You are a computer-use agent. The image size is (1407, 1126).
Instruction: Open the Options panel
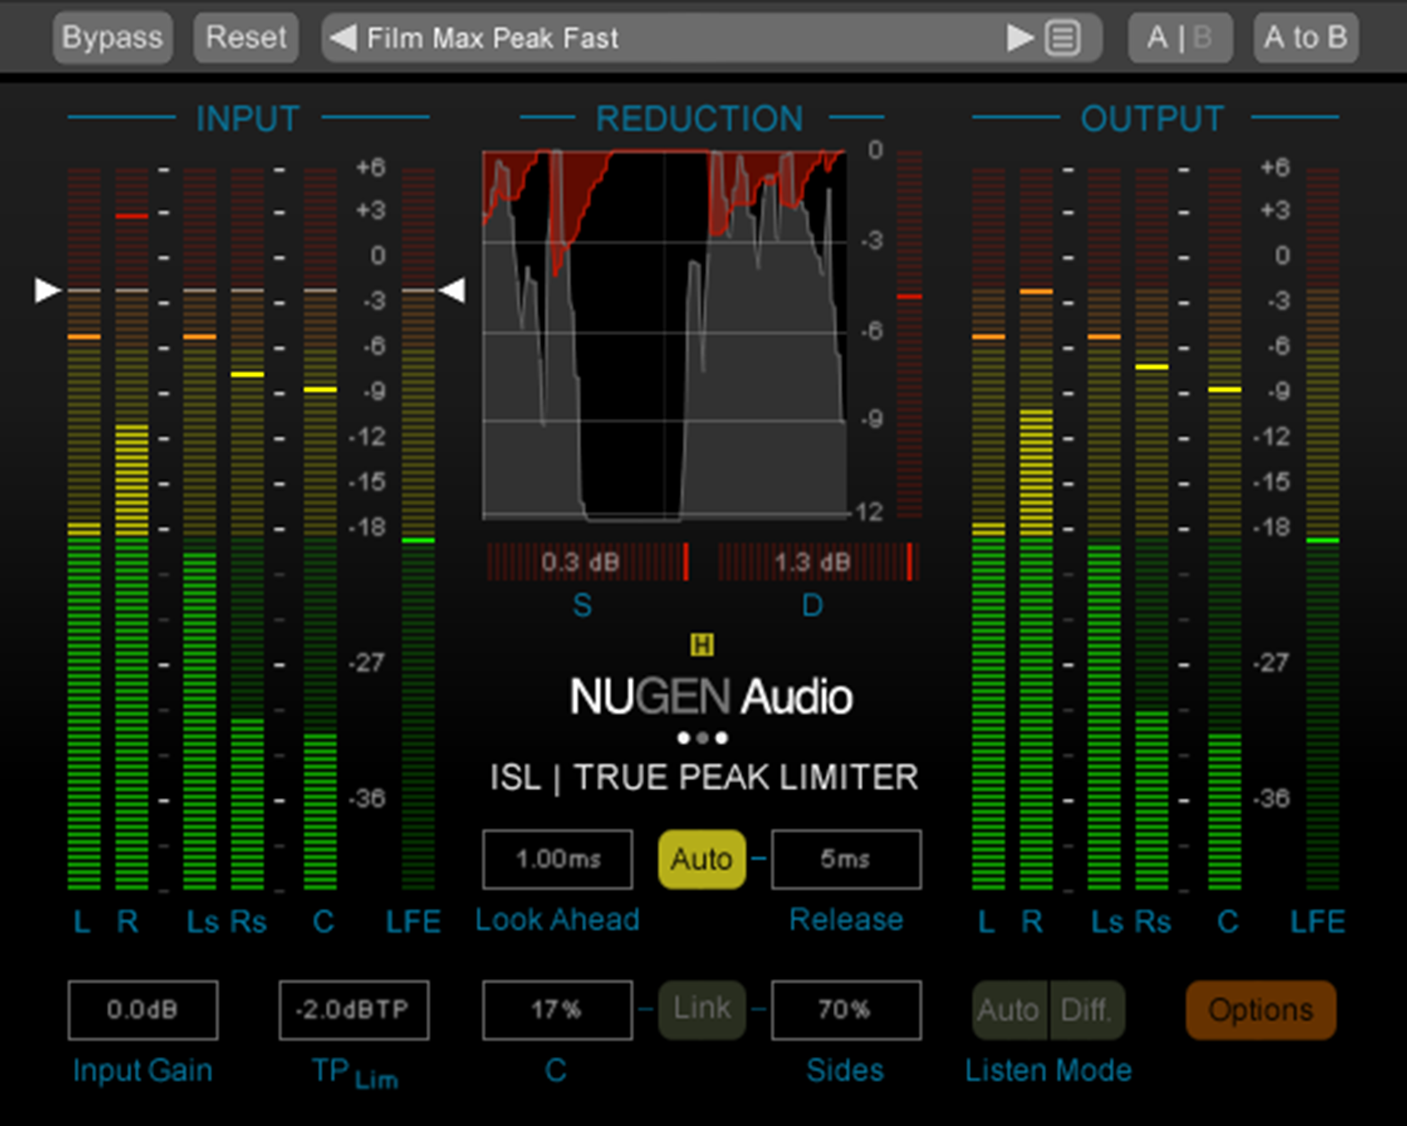pyautogui.click(x=1260, y=1008)
